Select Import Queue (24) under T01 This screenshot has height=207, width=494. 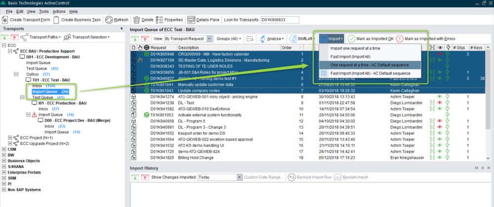pos(50,92)
